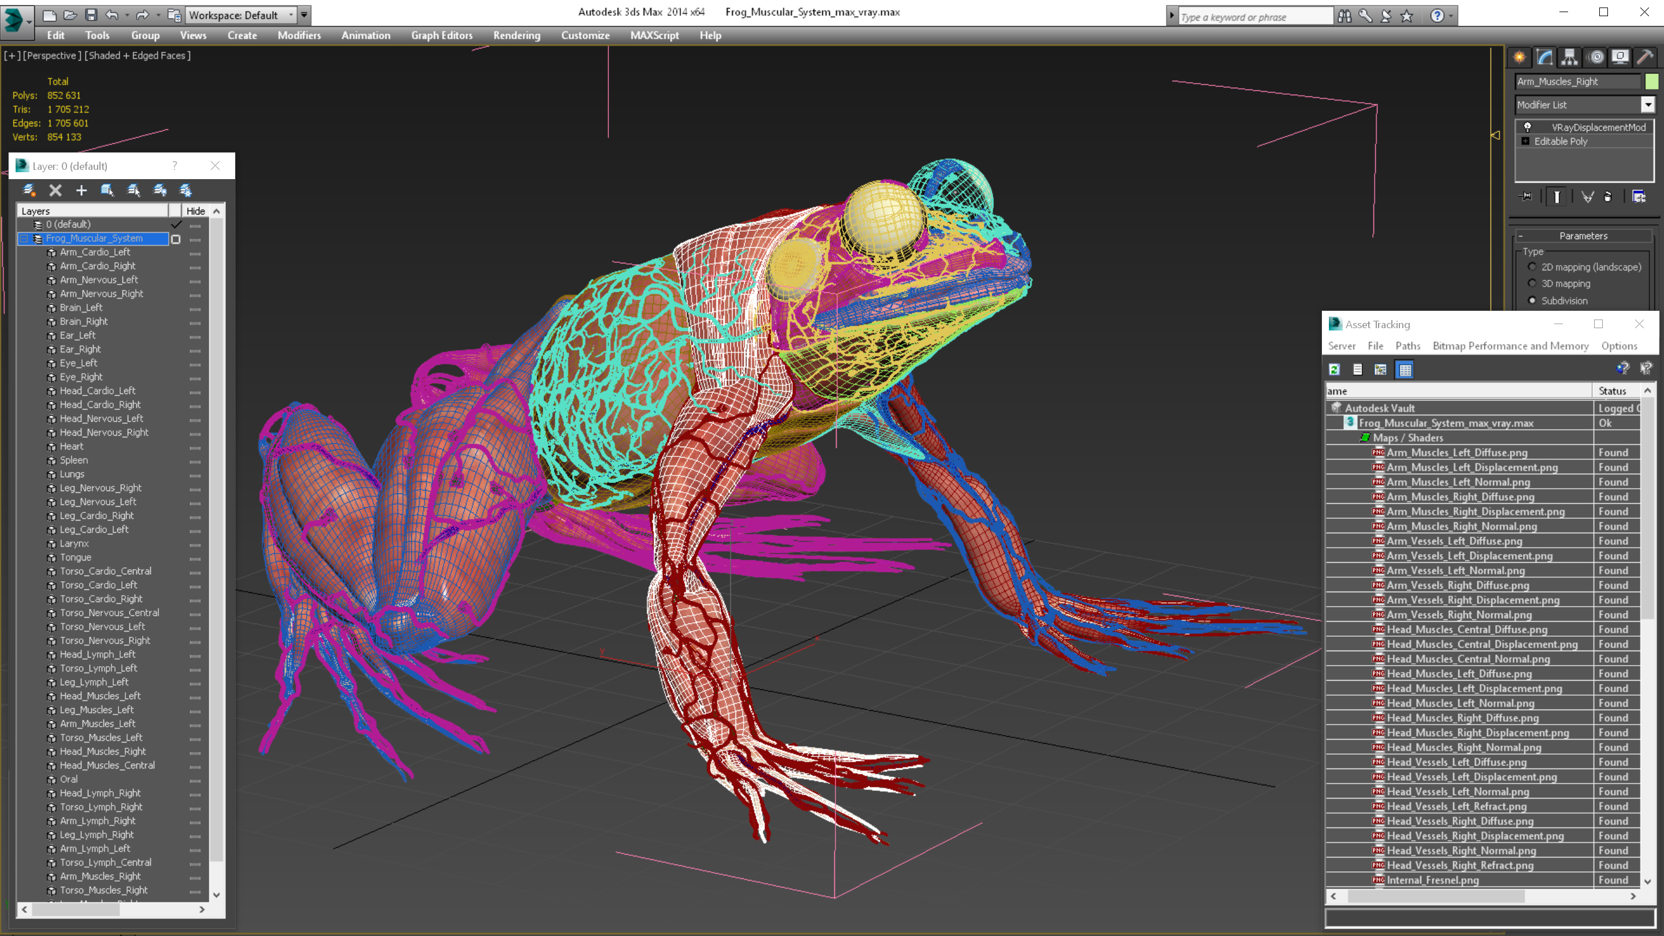Image resolution: width=1664 pixels, height=936 pixels.
Task: Open quick access toolbar customize arrow
Action: click(304, 15)
